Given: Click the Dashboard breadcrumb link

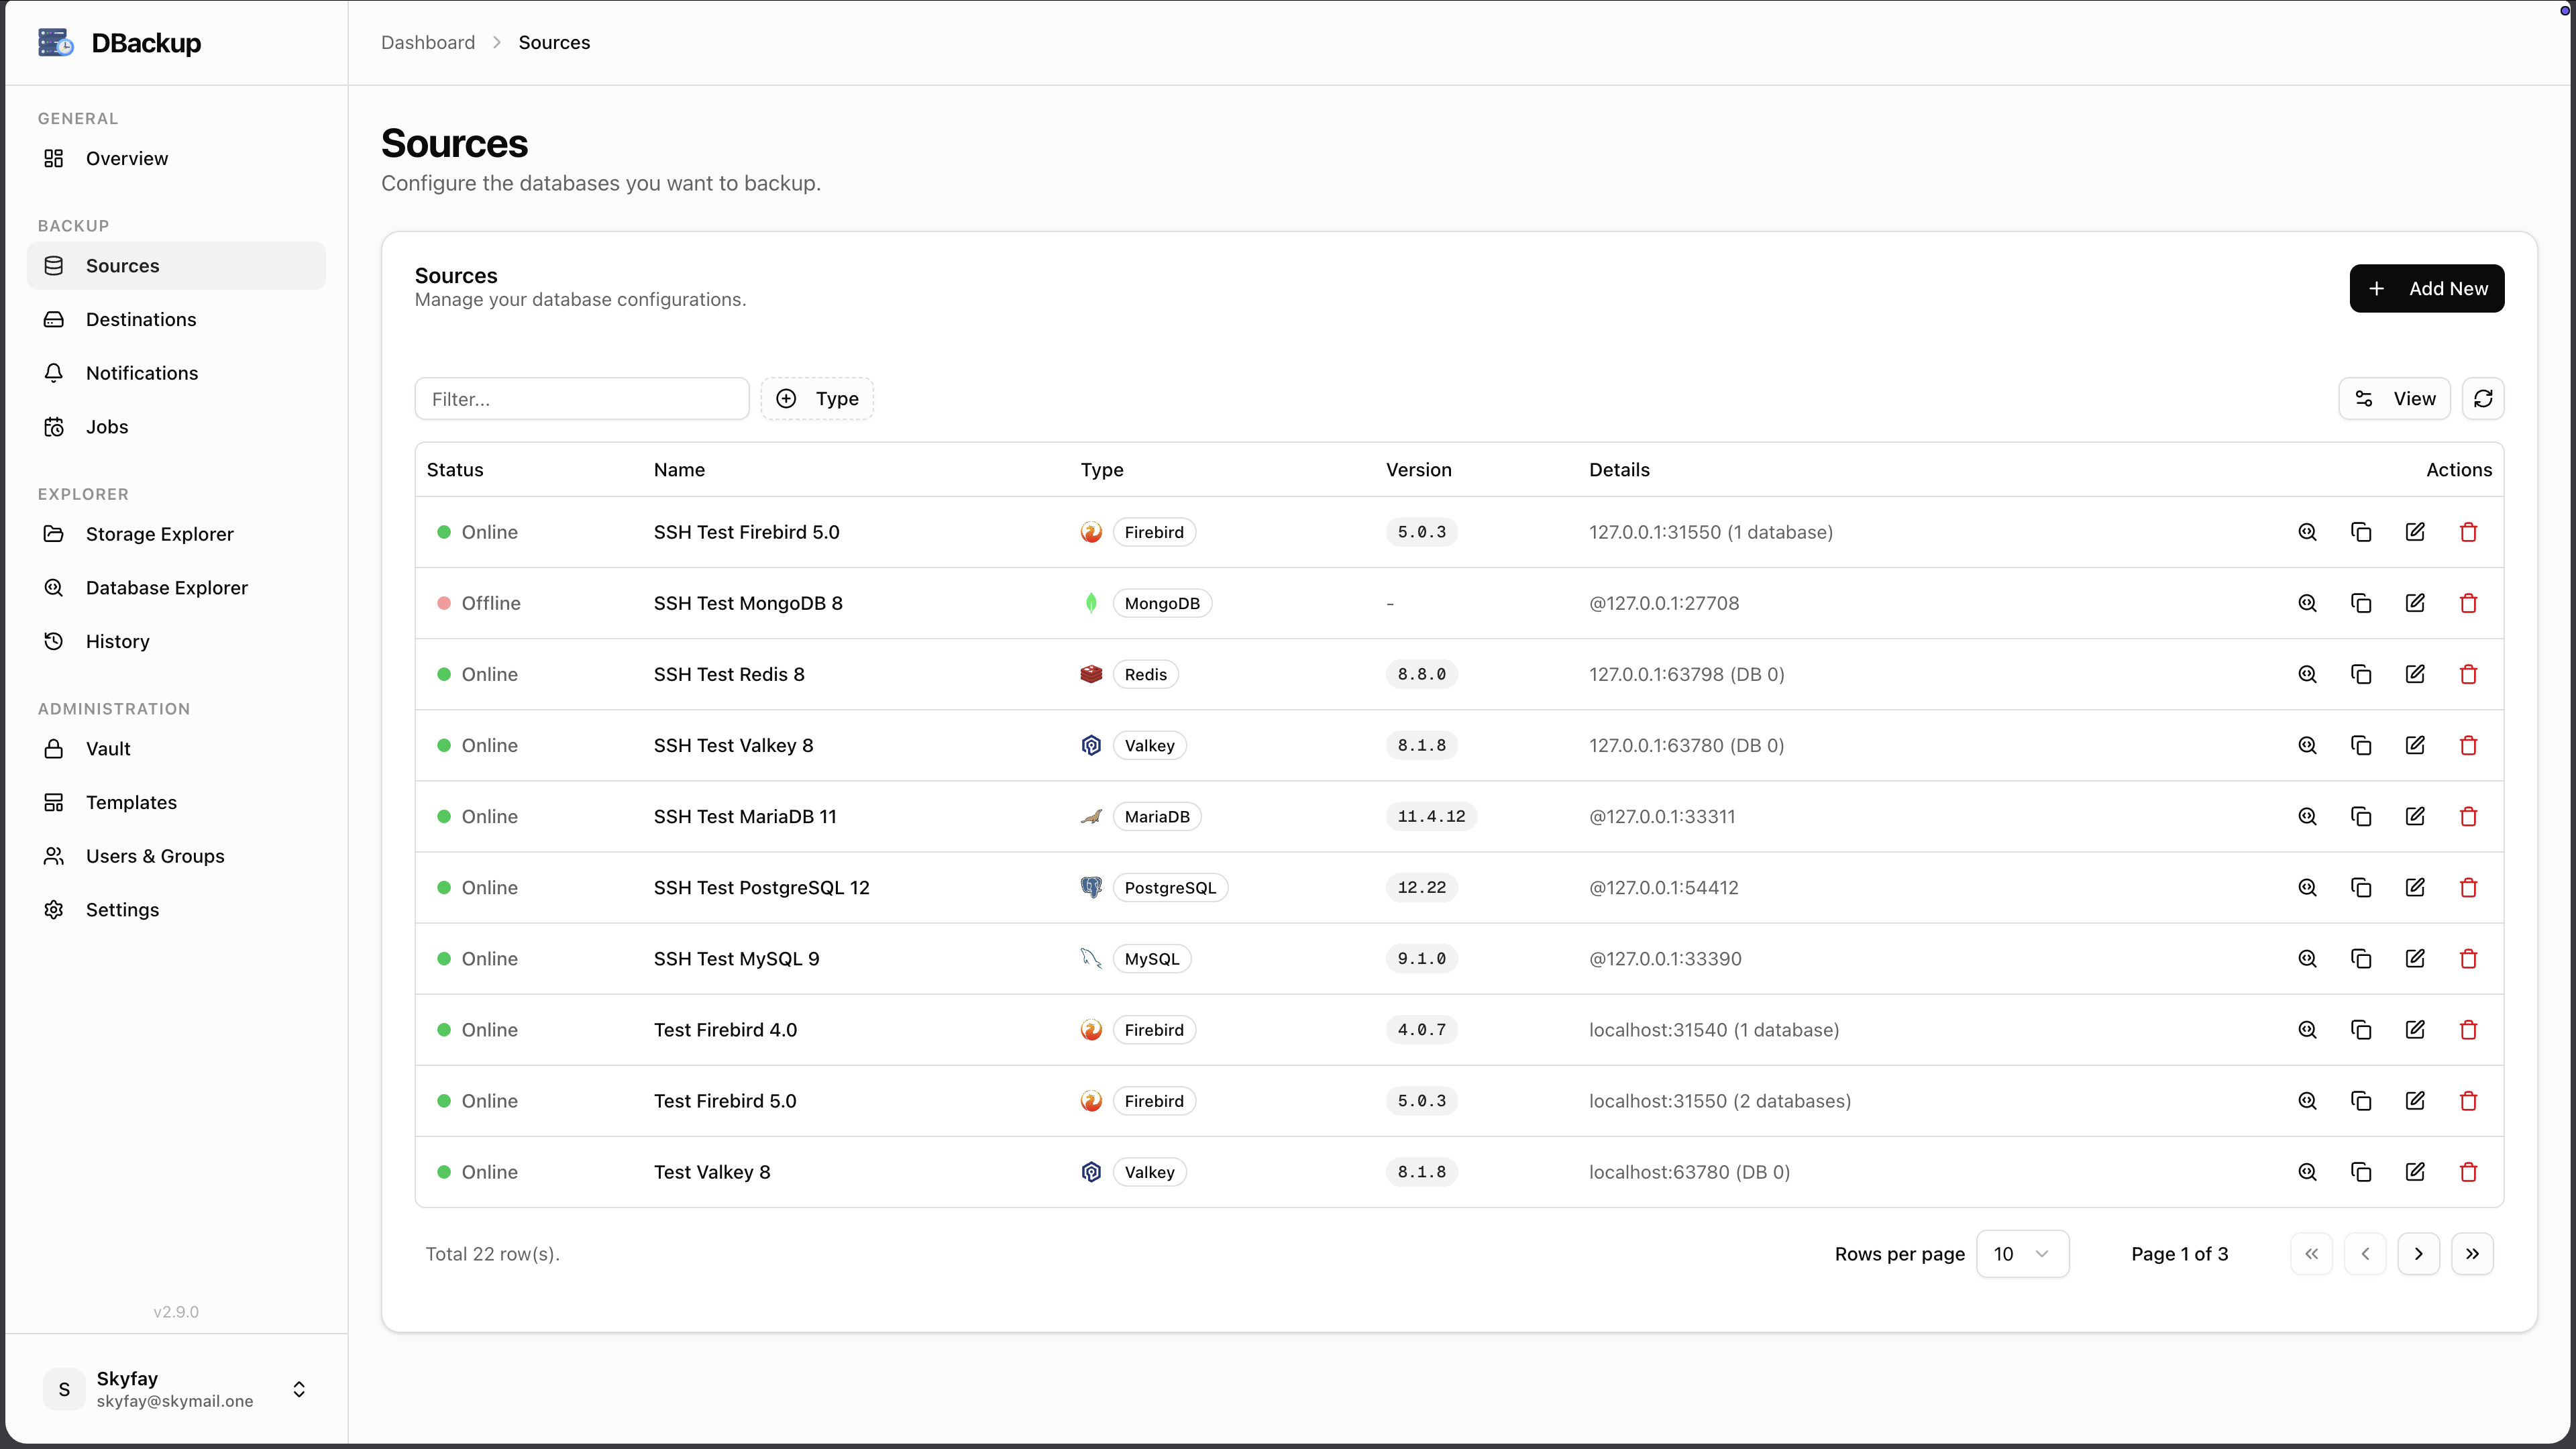Looking at the screenshot, I should tap(428, 42).
